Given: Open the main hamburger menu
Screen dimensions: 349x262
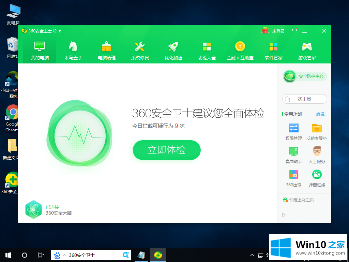Looking at the screenshot, I should [305, 31].
